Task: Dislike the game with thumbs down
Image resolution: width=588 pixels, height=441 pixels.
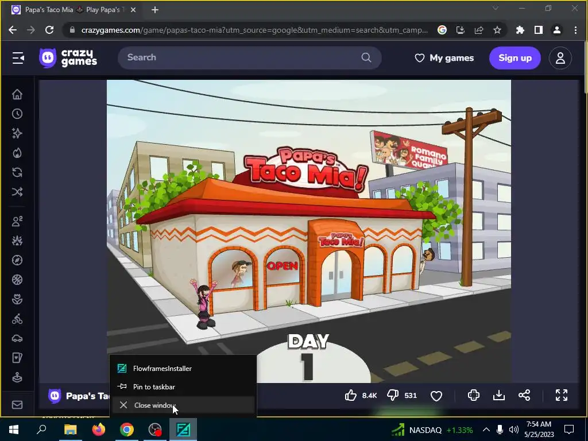Action: coord(393,395)
